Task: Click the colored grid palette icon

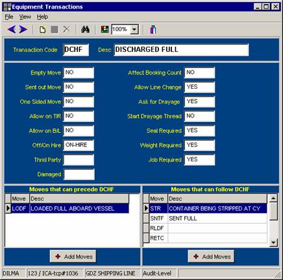Action: coord(105,29)
